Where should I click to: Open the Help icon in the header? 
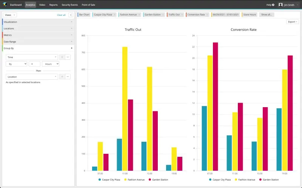coord(273,5)
